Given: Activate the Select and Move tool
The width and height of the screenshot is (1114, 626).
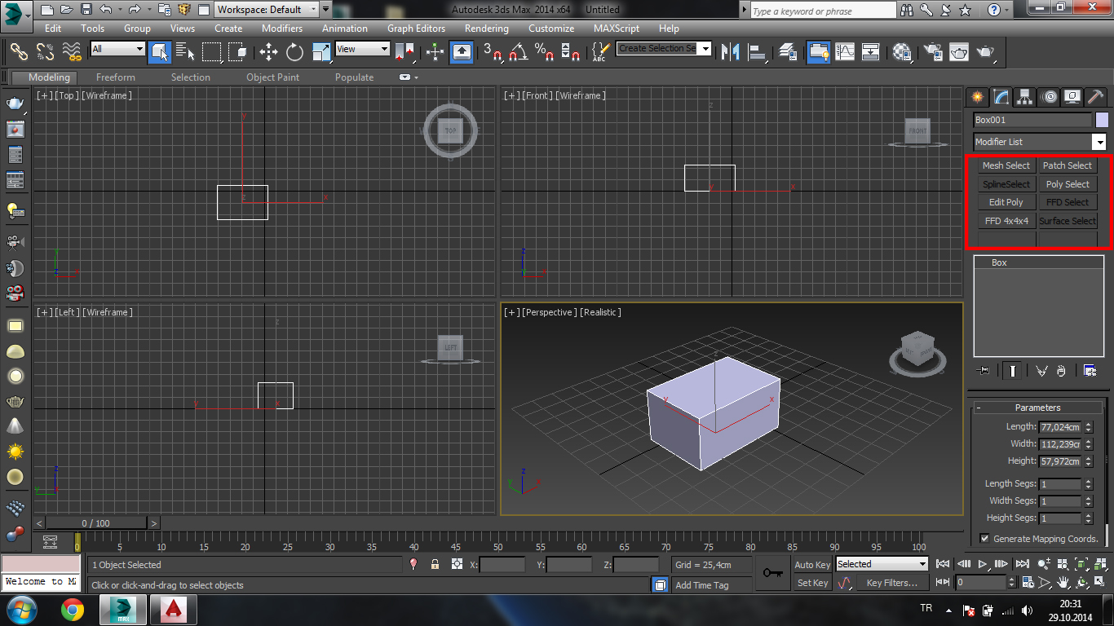Looking at the screenshot, I should tap(268, 52).
